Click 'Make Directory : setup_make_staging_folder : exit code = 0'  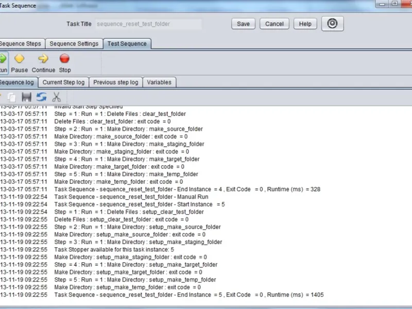131,257
